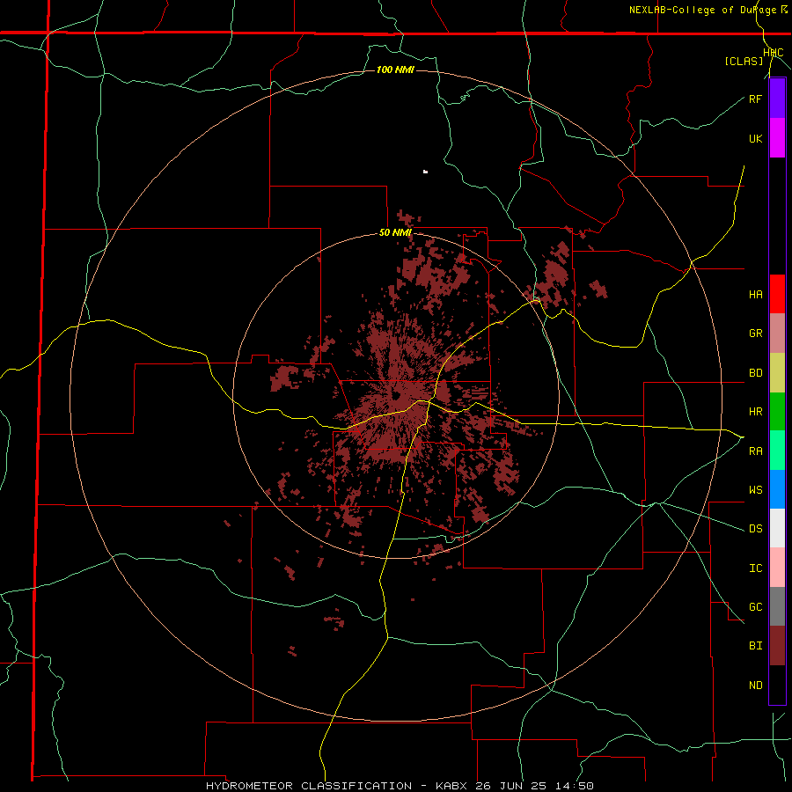792x792 pixels.
Task: Click the 14:50 timestamp
Action: 576,786
